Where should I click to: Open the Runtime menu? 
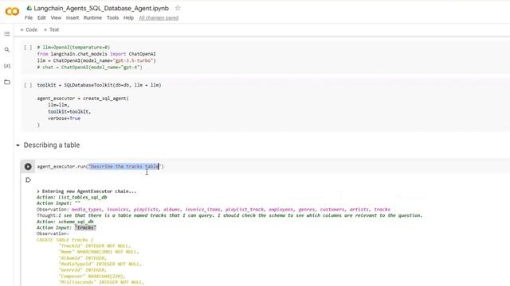click(x=92, y=17)
